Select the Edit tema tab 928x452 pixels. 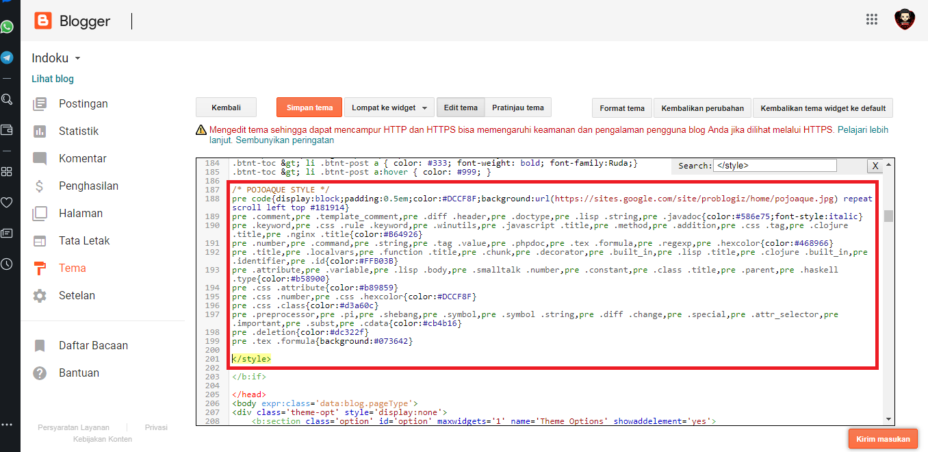coord(461,108)
